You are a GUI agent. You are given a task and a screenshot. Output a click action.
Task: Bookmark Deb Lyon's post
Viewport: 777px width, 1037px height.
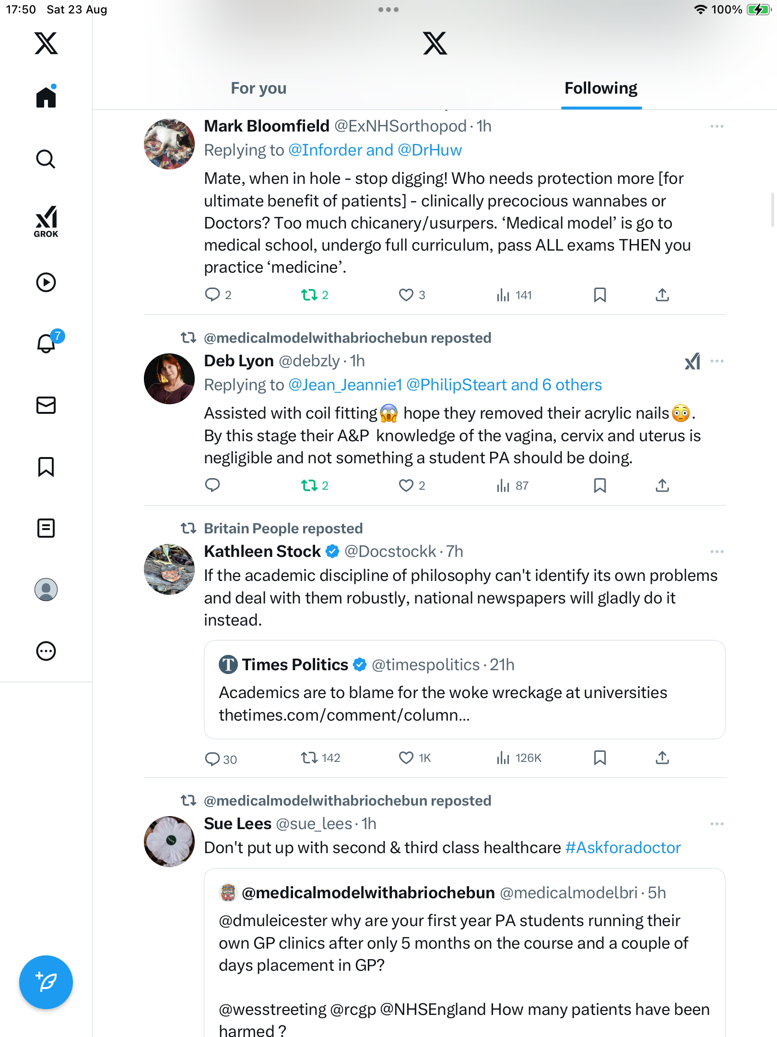pyautogui.click(x=600, y=485)
